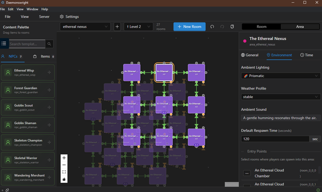Add a new area with the plus button
Viewport: 322px width, 192px height.
[x=117, y=27]
